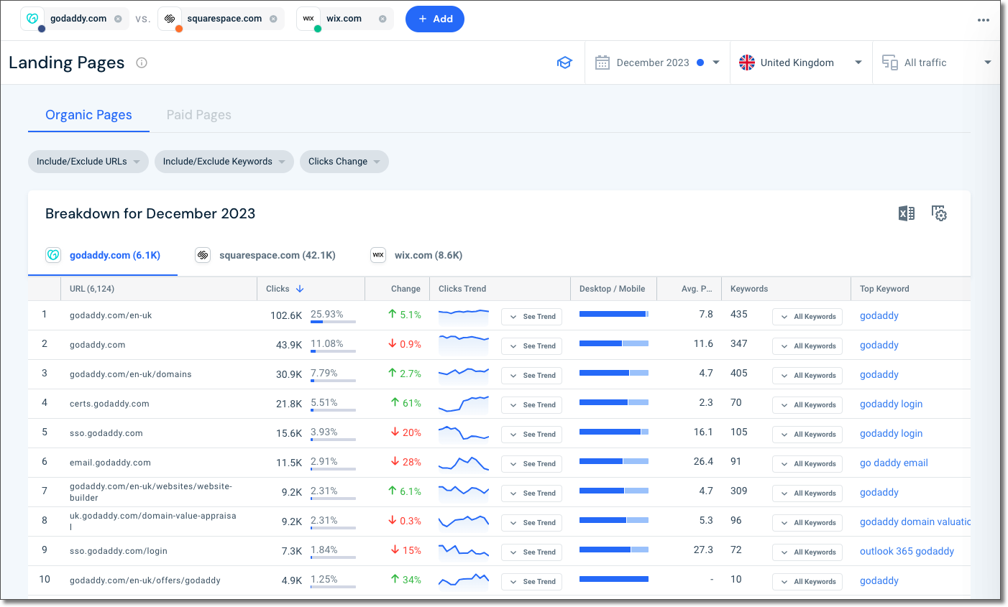Click the squarespace.com logo in top bar
The width and height of the screenshot is (1008, 607).
point(170,19)
